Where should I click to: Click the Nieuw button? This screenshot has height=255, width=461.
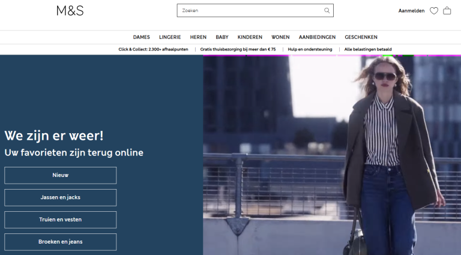[x=61, y=175]
